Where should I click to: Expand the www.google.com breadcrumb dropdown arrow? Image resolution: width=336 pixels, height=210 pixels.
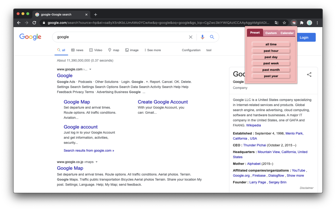[x=90, y=69]
